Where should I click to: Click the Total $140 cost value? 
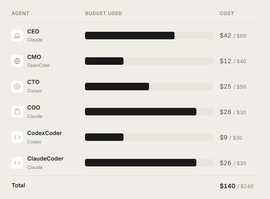point(227,186)
